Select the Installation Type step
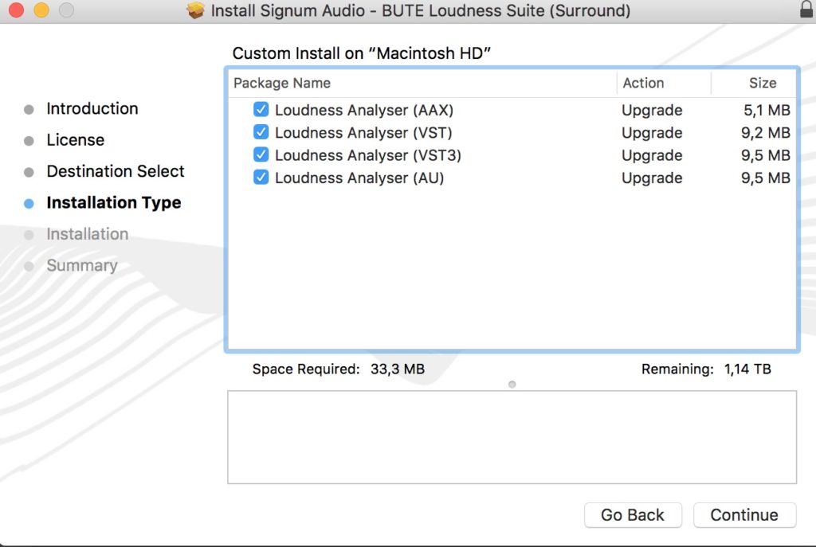816x547 pixels. tap(113, 202)
